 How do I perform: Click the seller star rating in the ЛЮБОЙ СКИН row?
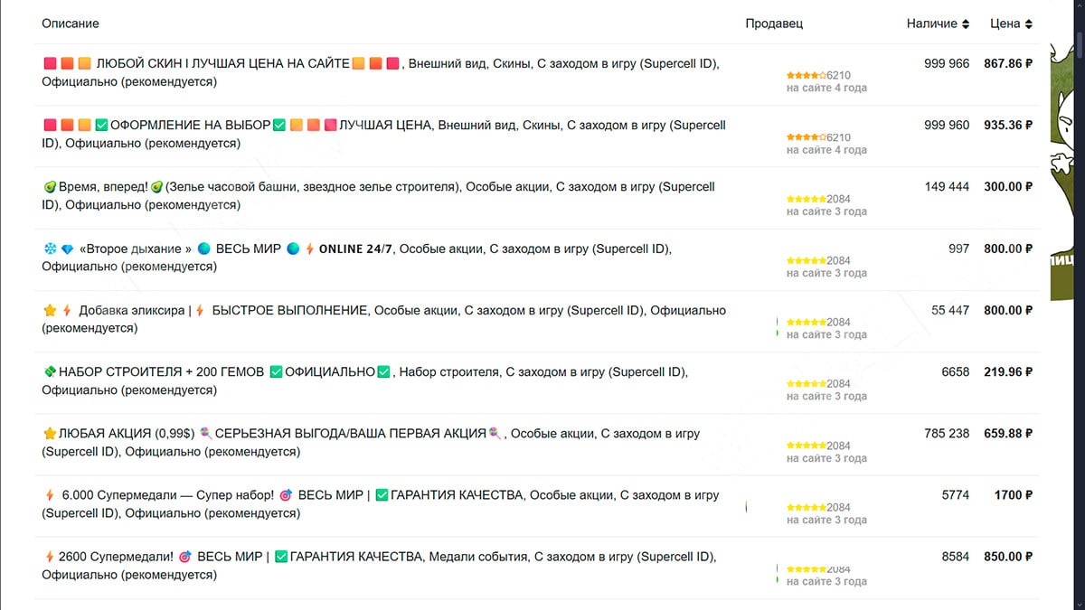[807, 76]
